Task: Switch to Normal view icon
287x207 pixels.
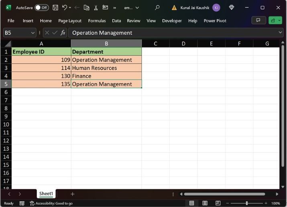Action: coord(191,203)
